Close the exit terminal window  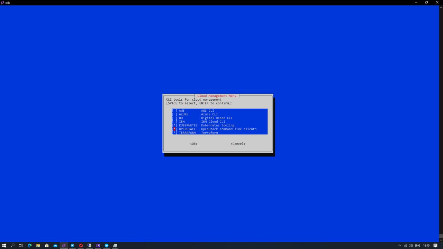437,2
